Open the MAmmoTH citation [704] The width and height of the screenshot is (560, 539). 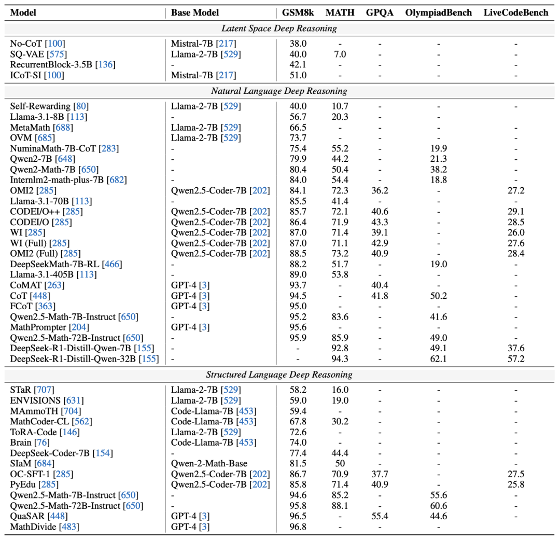(71, 411)
